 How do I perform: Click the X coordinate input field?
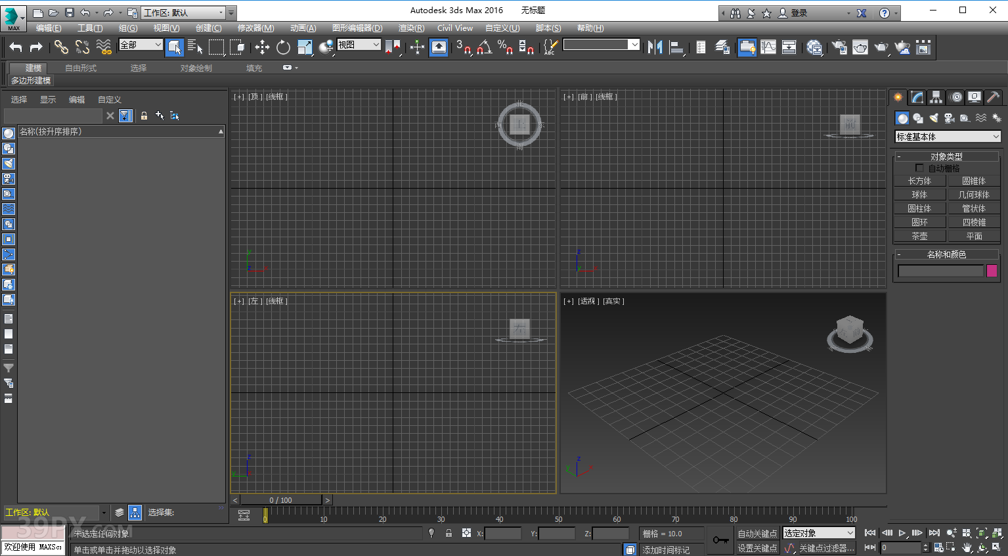point(503,534)
